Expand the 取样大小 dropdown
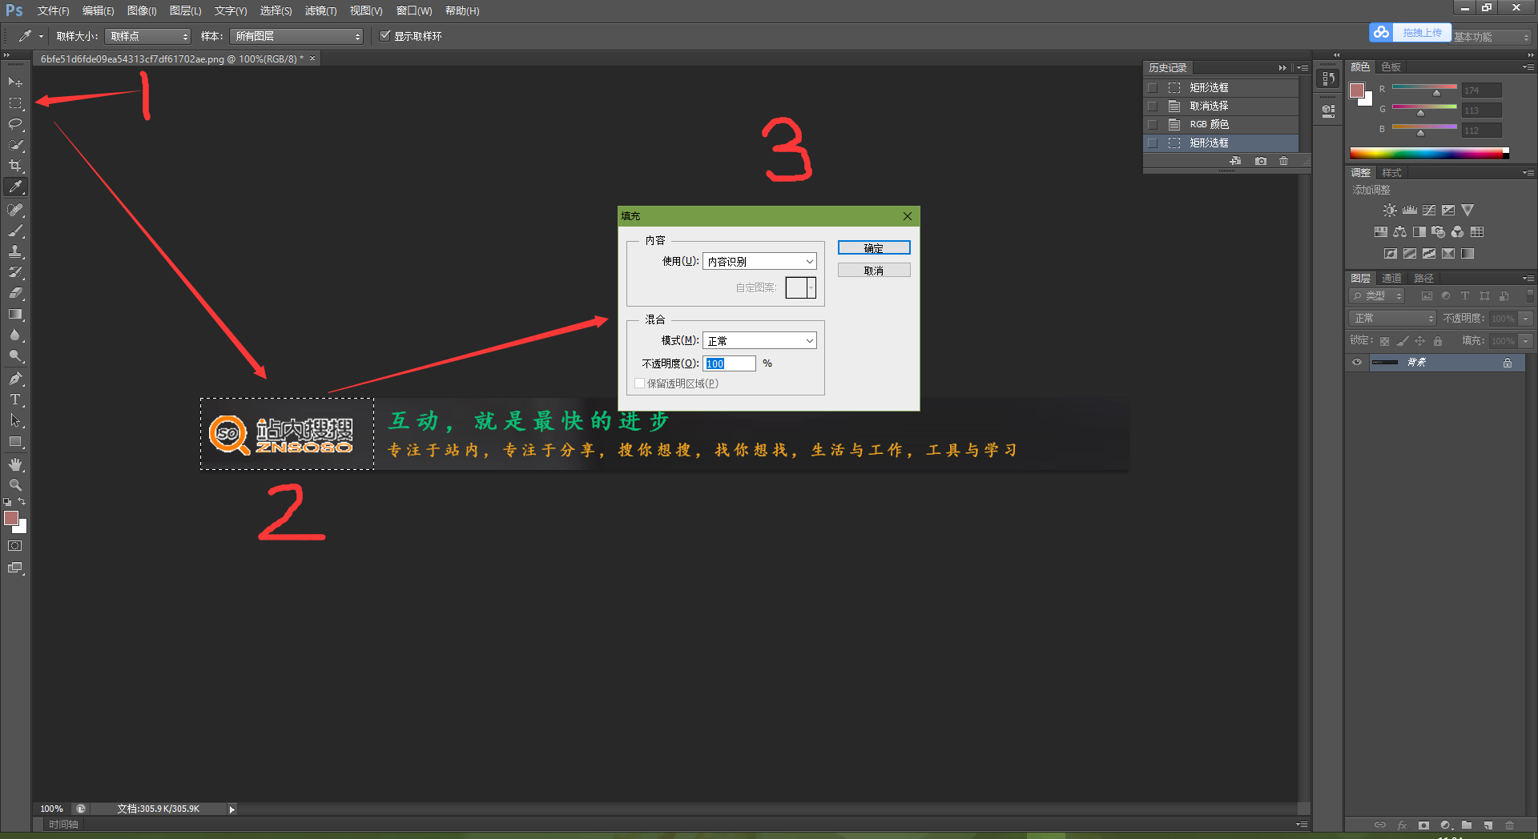Viewport: 1538px width, 839px height. pyautogui.click(x=148, y=36)
